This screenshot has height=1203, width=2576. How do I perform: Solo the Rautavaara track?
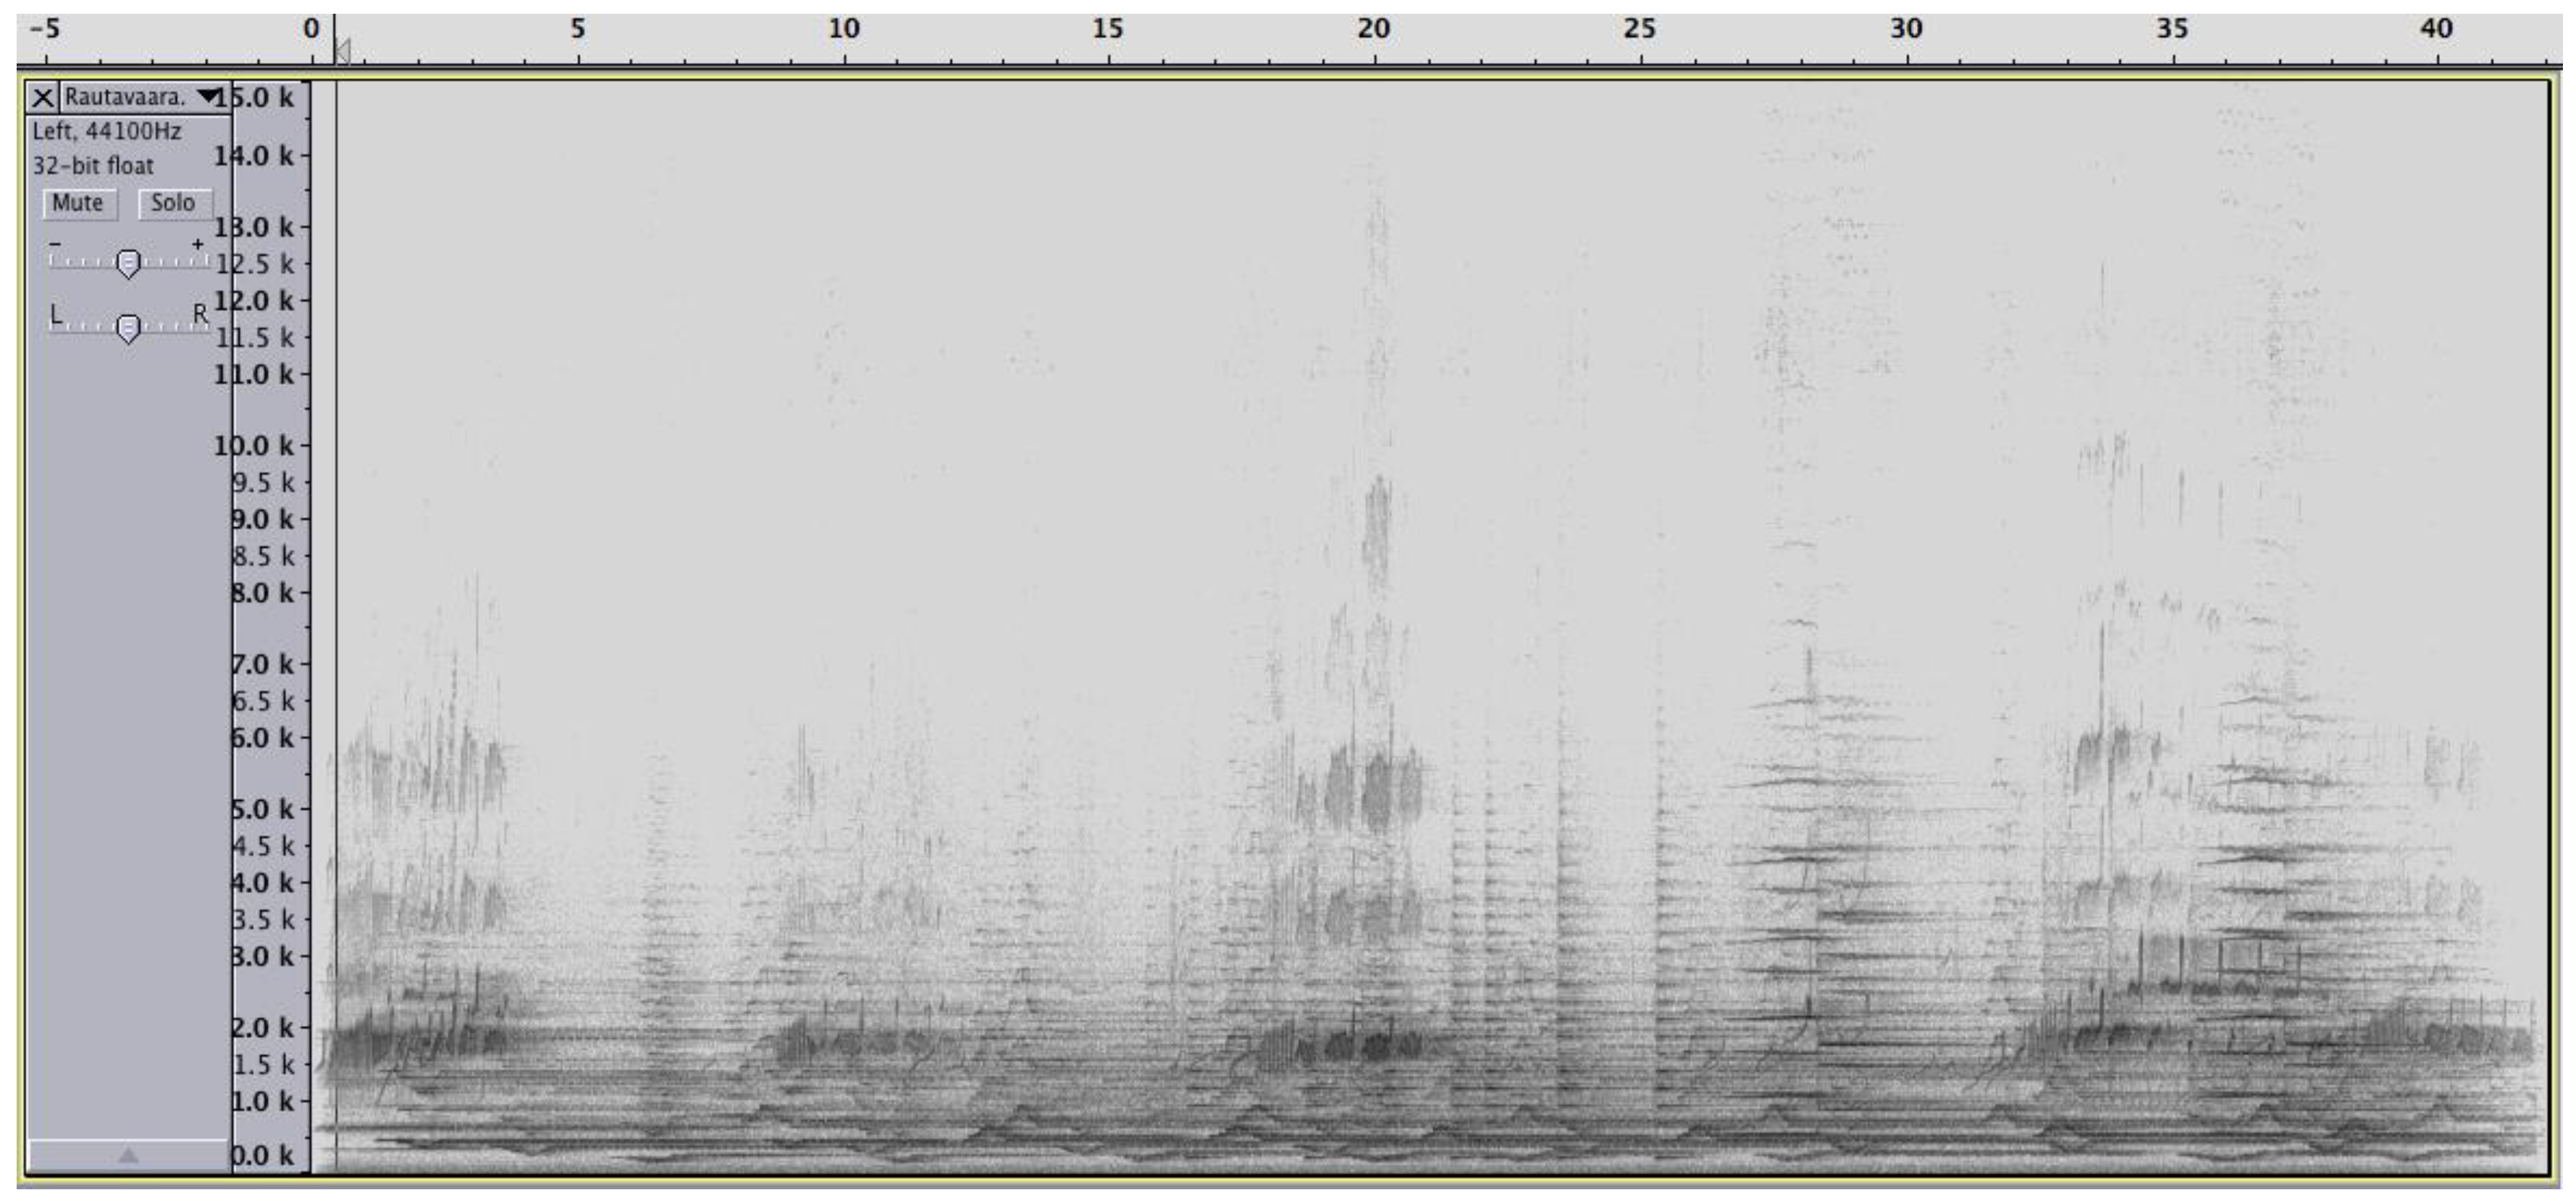(174, 203)
